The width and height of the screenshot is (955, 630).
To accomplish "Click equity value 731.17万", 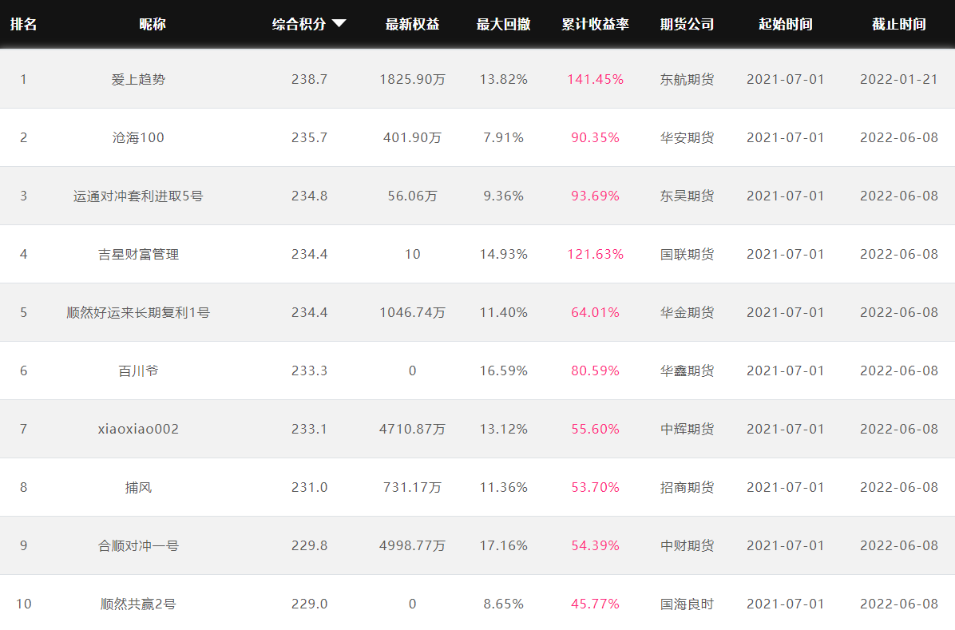I will point(412,487).
